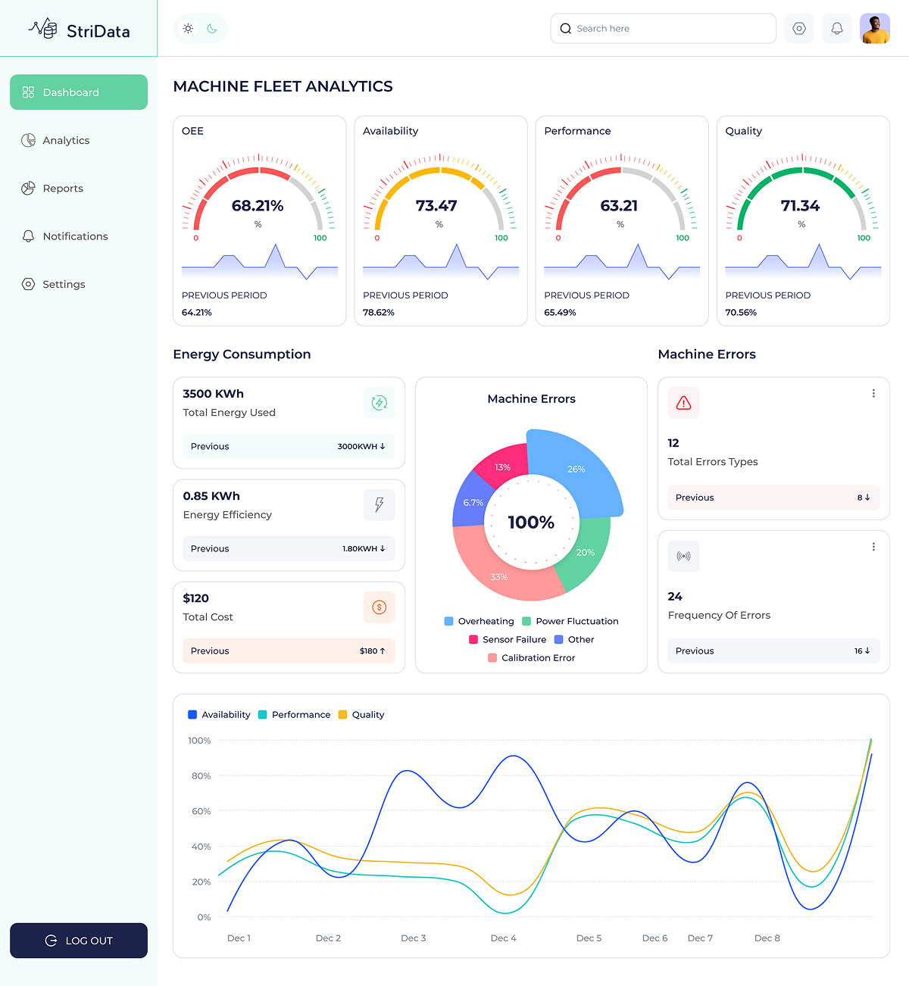The height and width of the screenshot is (986, 909).
Task: Open Total Errors Types three-dot menu
Action: [x=873, y=394]
